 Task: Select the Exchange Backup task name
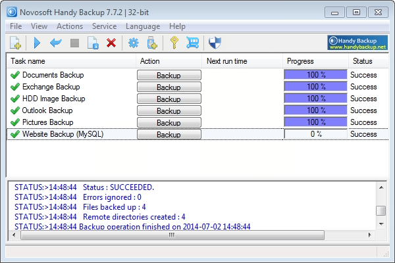(x=51, y=87)
